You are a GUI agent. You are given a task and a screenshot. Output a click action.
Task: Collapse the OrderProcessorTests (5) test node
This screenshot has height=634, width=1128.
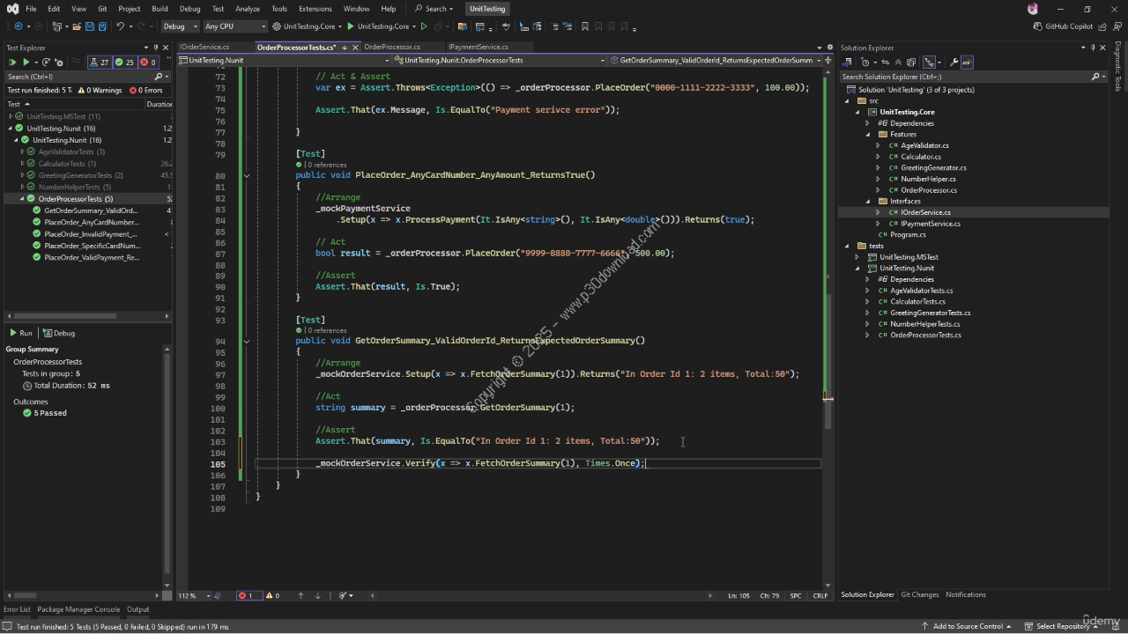(23, 199)
